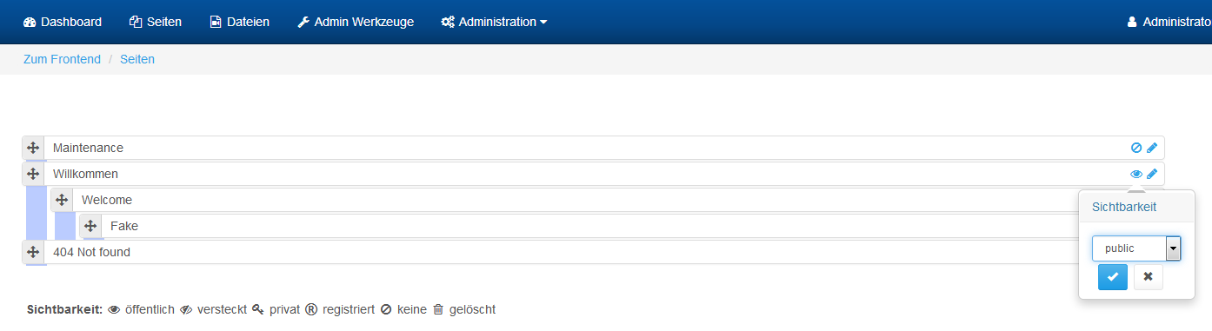Expand the Administration menu
Viewport: 1212px width, 331px height.
pos(494,22)
